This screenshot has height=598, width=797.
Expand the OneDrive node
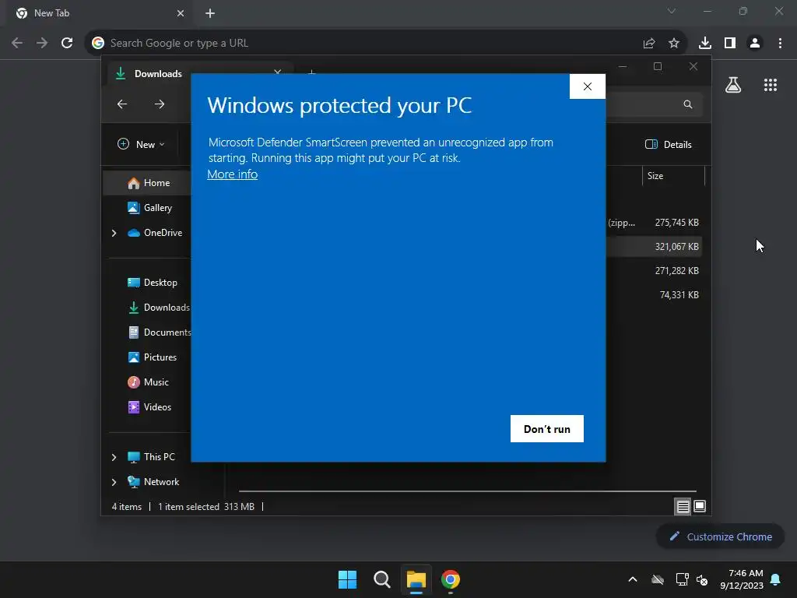coord(114,233)
